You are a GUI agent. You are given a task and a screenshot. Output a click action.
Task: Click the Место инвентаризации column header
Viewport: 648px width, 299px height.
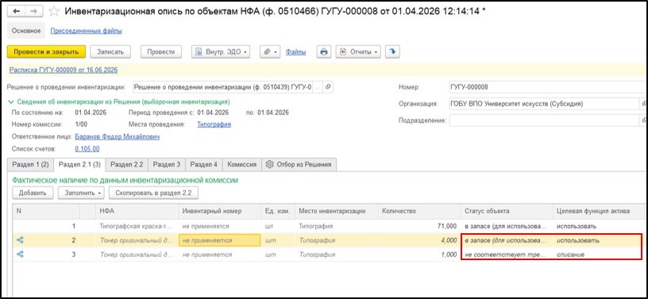click(x=337, y=211)
